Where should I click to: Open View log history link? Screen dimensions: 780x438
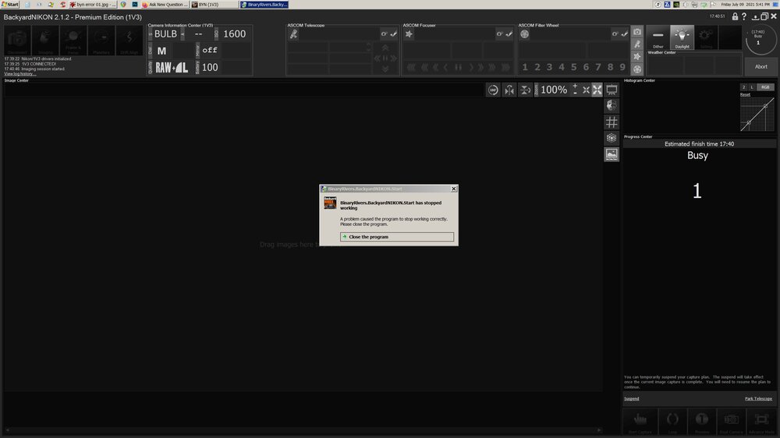[20, 73]
